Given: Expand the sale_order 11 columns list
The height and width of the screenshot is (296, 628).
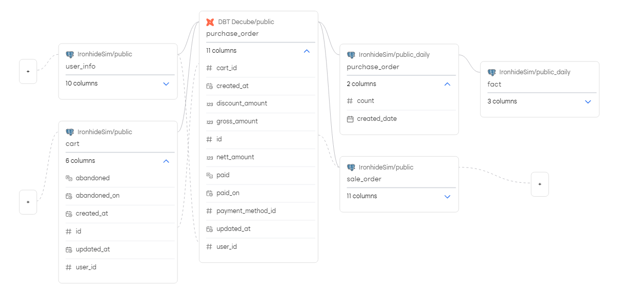Looking at the screenshot, I should [447, 196].
